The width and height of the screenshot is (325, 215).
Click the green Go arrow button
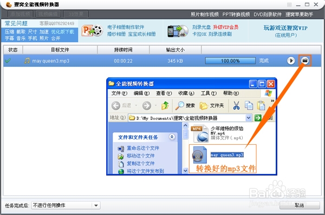258,118
